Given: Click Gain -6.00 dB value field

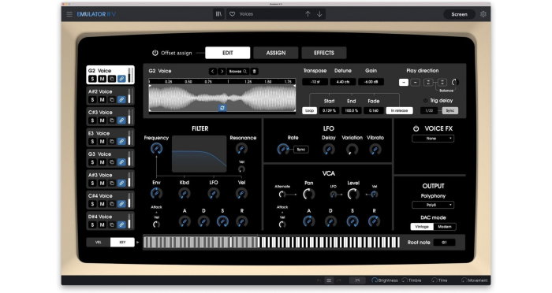Looking at the screenshot, I should [x=371, y=82].
